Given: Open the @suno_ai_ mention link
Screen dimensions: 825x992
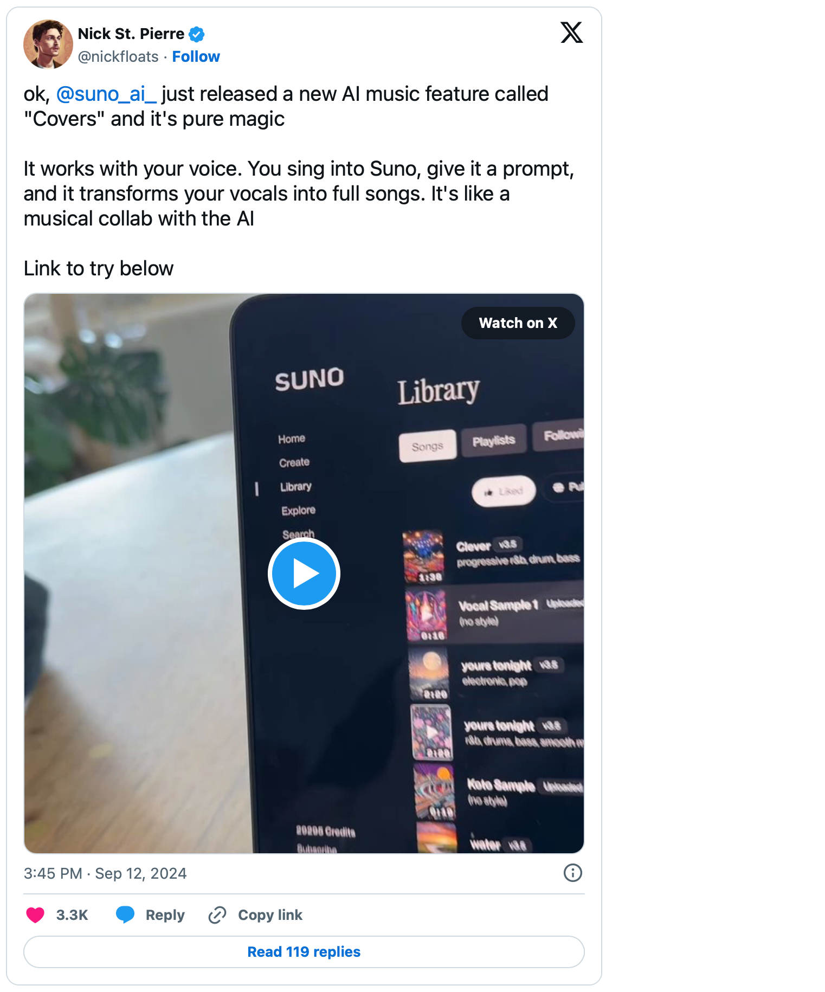Looking at the screenshot, I should (x=106, y=94).
